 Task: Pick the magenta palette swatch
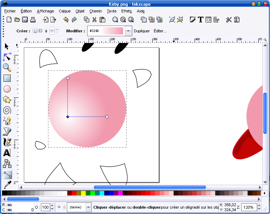120,193
